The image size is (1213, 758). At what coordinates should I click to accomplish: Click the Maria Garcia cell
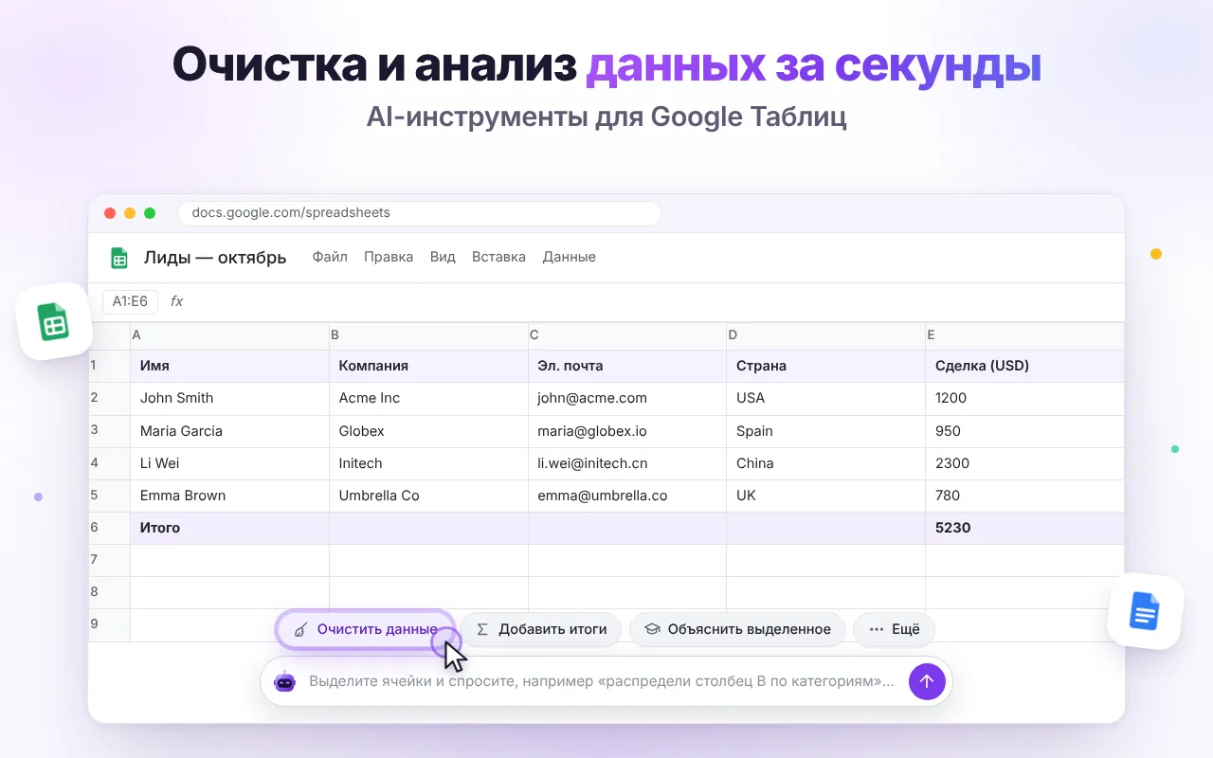coord(229,431)
